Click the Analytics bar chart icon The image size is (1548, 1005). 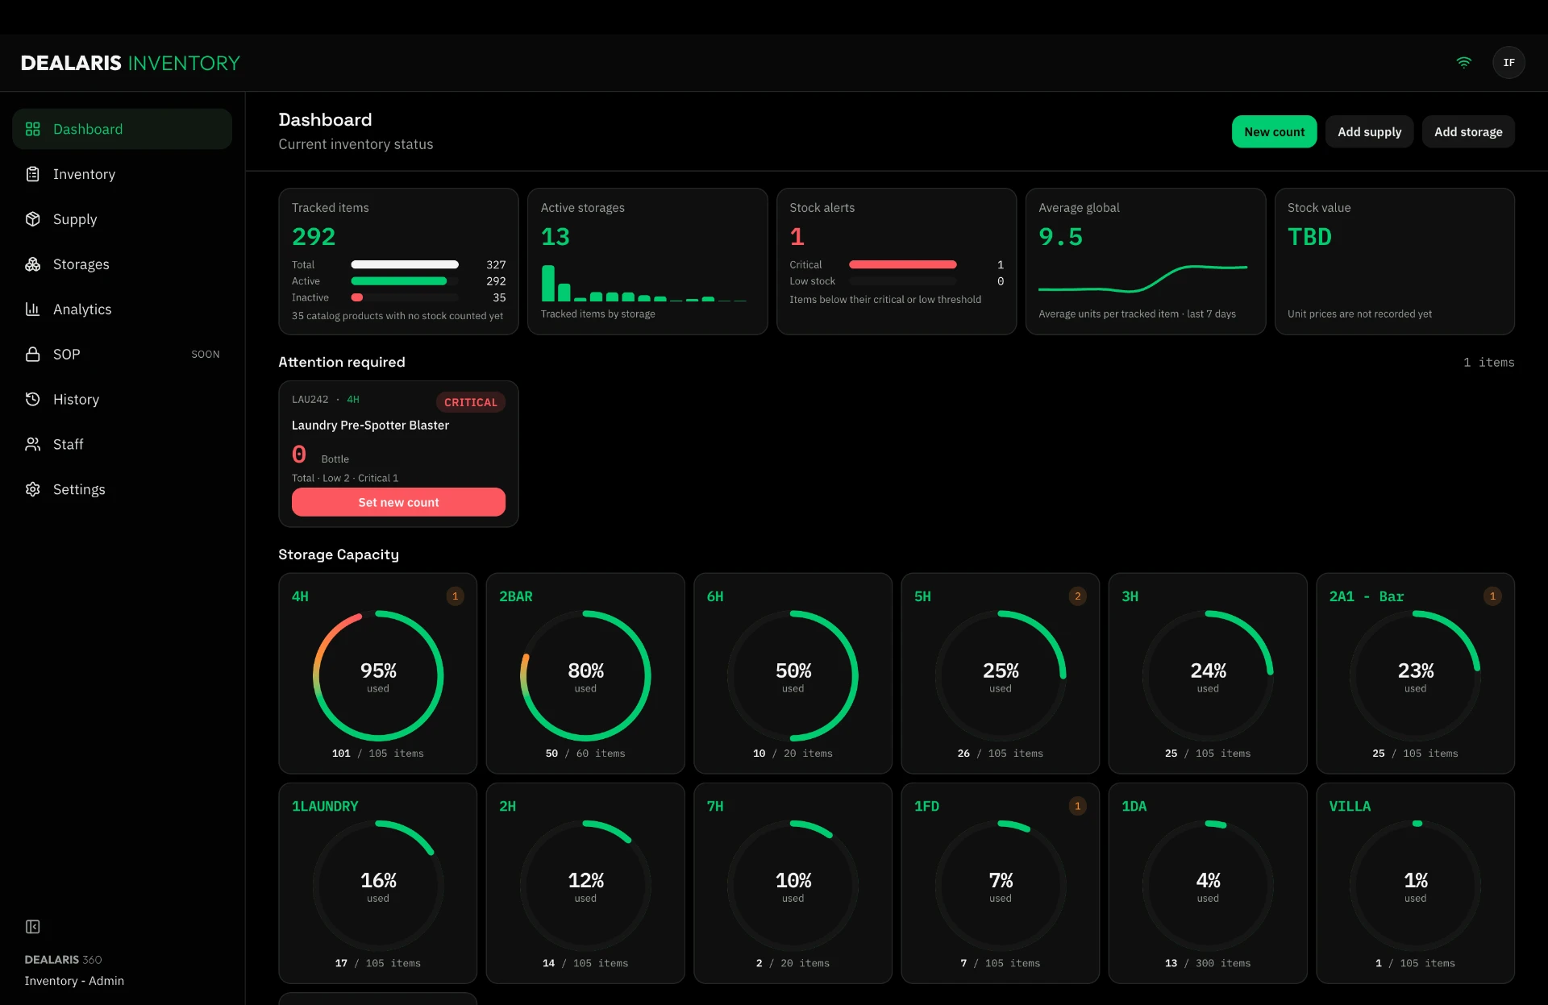pos(33,309)
